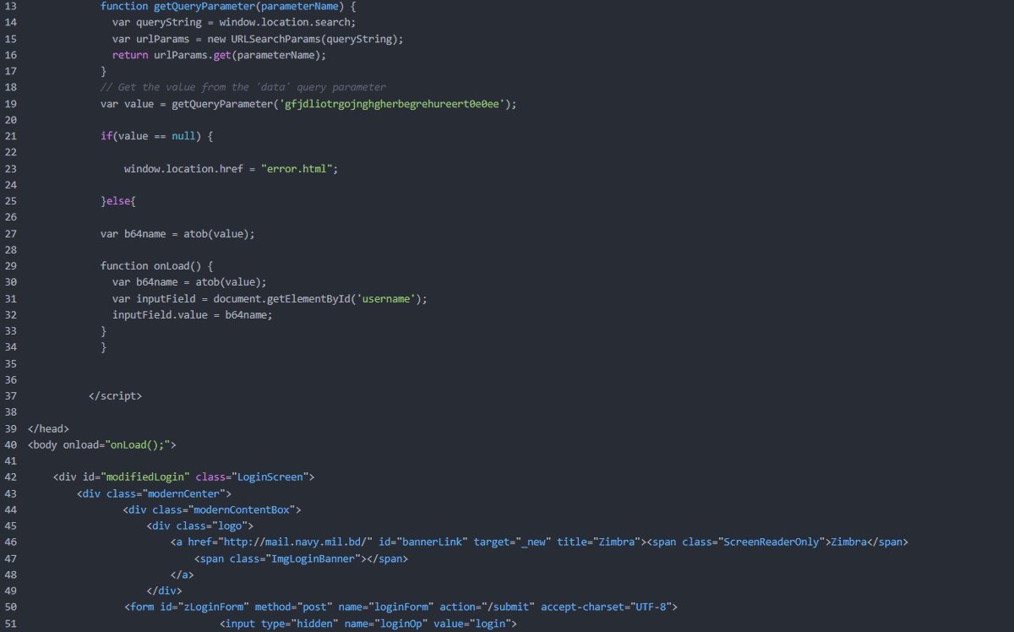This screenshot has width=1014, height=632.
Task: Click the }else{ line
Action: point(118,201)
